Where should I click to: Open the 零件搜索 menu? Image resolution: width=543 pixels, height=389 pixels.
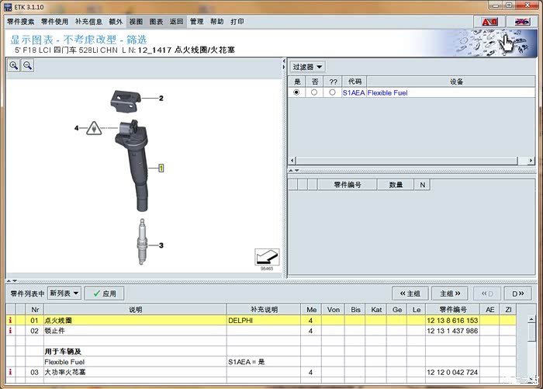click(x=21, y=22)
